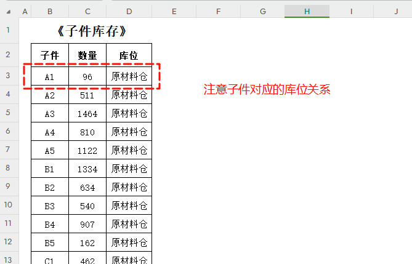Viewport: 412px width, 264px height.
Task: Select quantity cell 634
Action: 87,187
